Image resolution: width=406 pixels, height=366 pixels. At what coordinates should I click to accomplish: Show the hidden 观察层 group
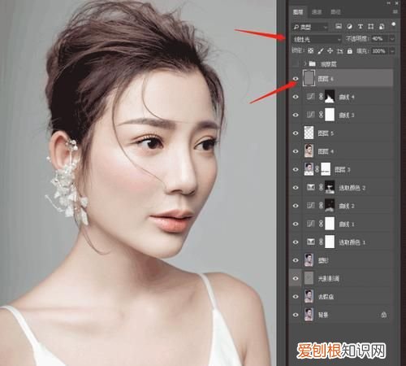click(296, 63)
